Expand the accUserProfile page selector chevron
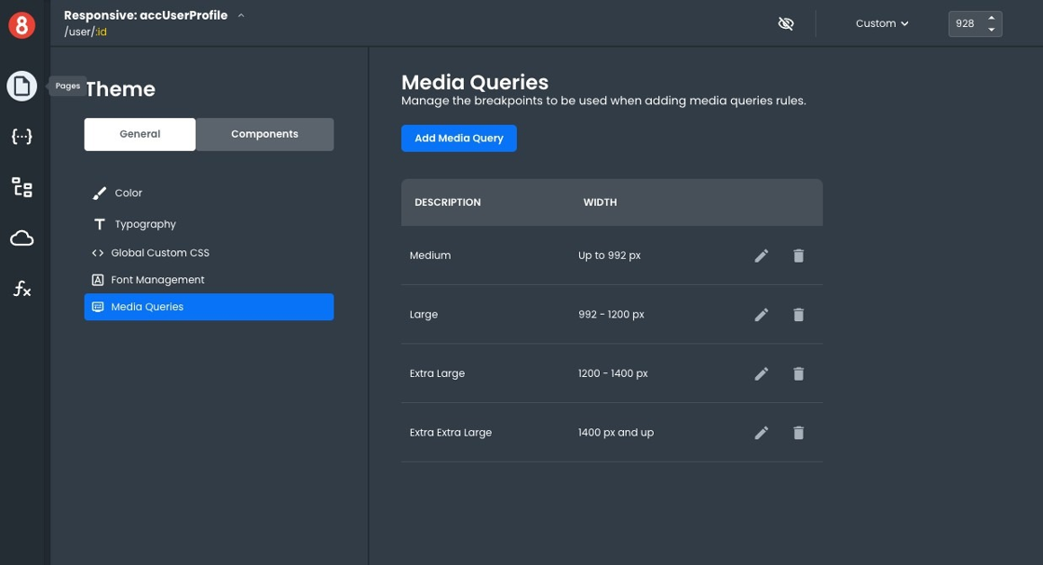 point(241,16)
